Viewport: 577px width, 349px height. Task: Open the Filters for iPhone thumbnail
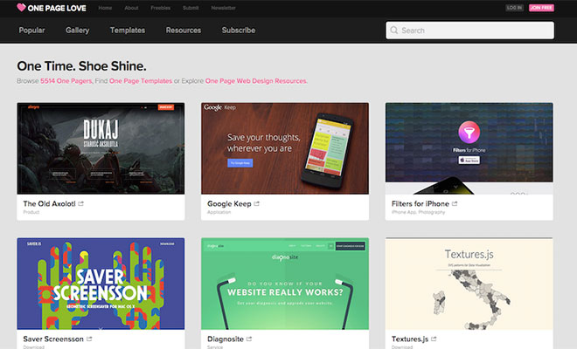point(469,148)
